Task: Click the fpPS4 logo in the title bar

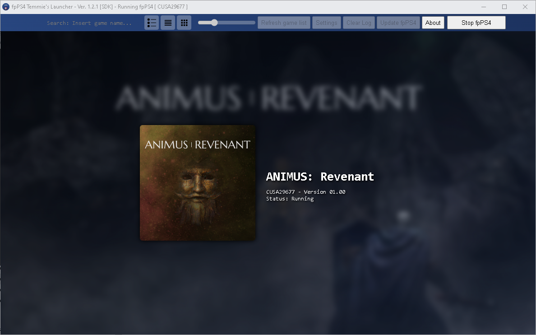Action: (5, 7)
